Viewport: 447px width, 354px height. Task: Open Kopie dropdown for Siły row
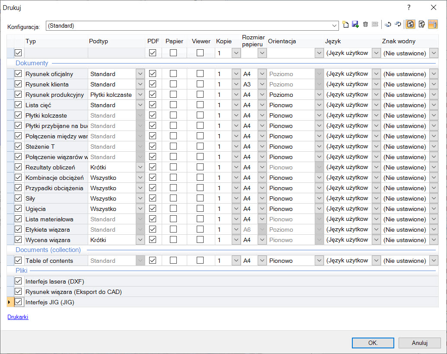236,198
